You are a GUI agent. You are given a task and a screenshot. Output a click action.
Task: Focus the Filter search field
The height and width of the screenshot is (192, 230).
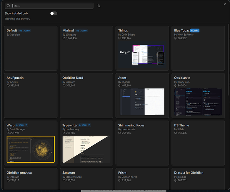[49, 6]
